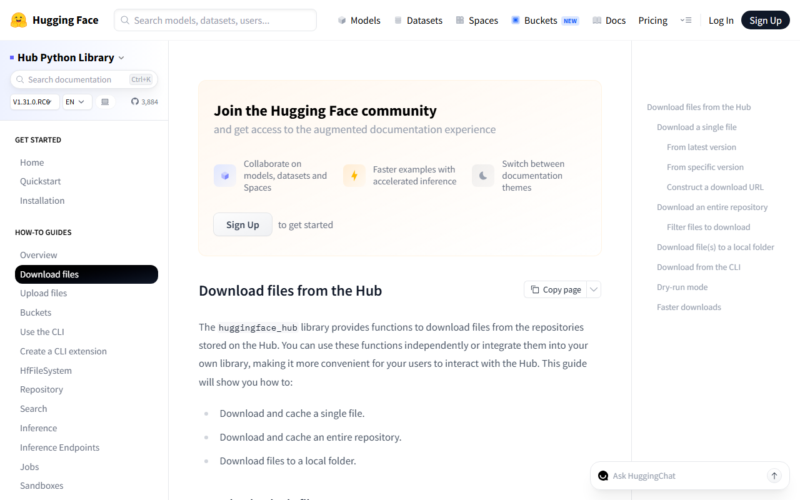Open the Inference guide
Screen dimensions: 800x500
pos(38,428)
